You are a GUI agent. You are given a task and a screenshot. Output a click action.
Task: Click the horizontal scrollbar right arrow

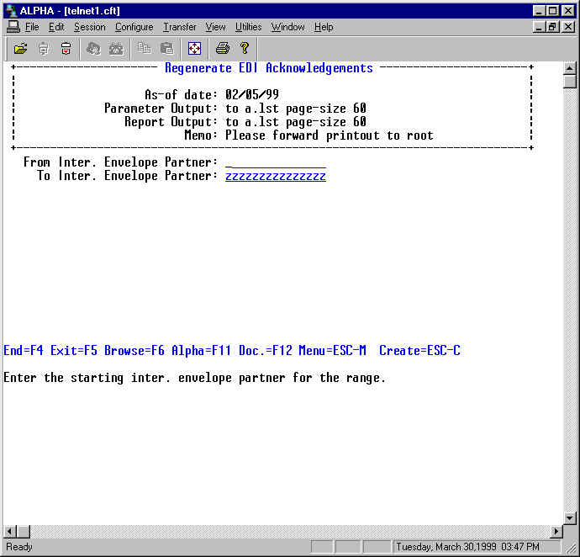556,532
